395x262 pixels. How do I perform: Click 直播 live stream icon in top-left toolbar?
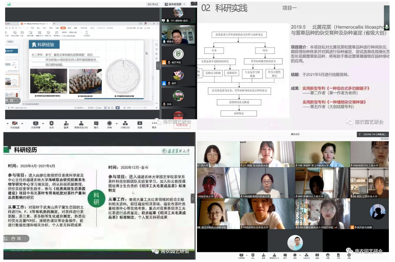coord(140,123)
